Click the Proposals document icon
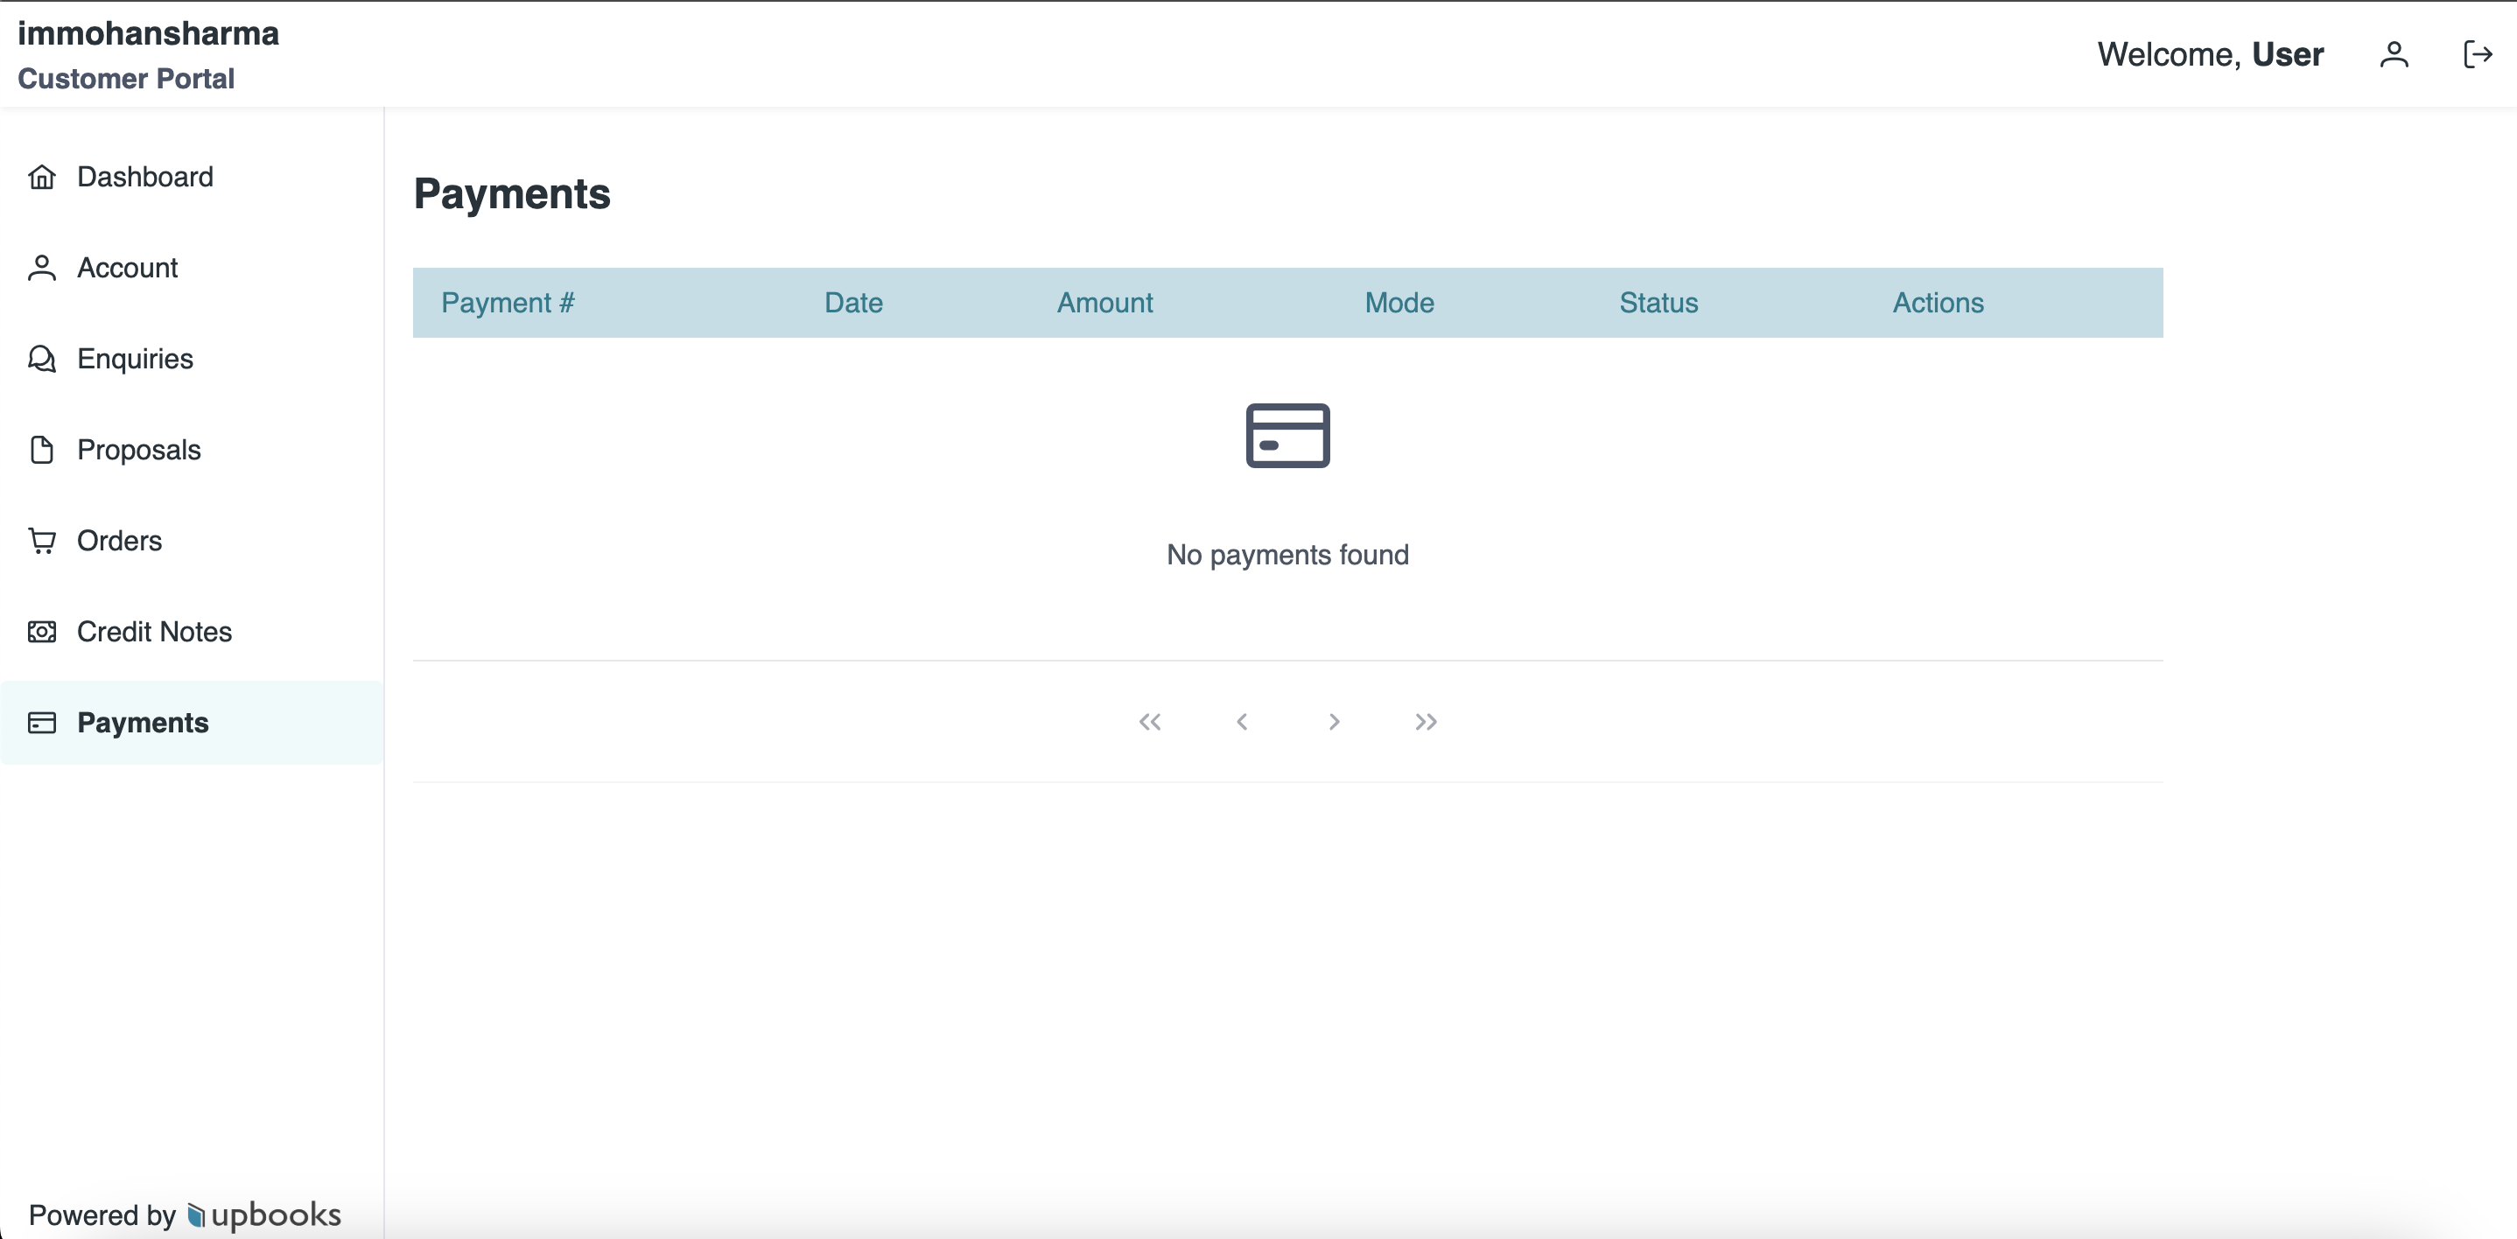This screenshot has width=2517, height=1239. [41, 450]
